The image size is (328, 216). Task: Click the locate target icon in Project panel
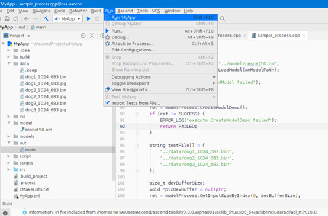83,36
